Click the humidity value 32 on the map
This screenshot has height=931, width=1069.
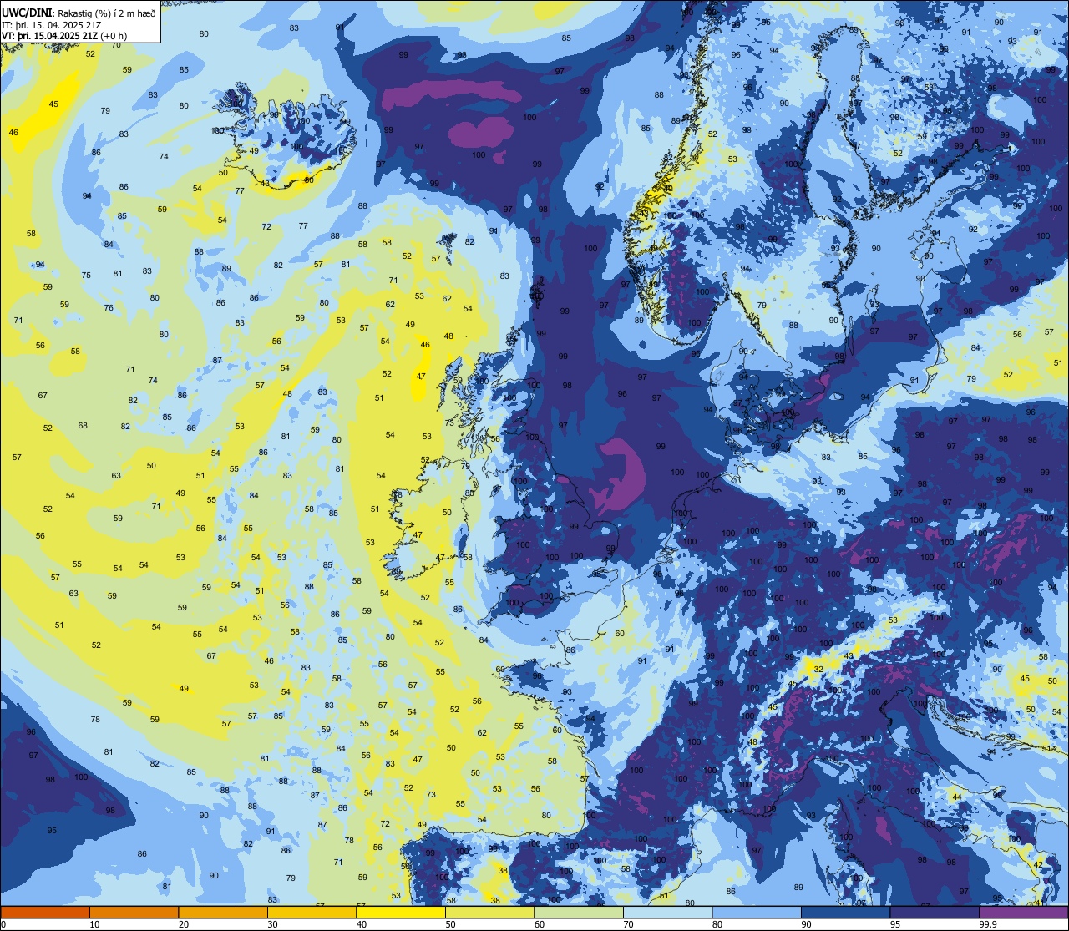818,670
